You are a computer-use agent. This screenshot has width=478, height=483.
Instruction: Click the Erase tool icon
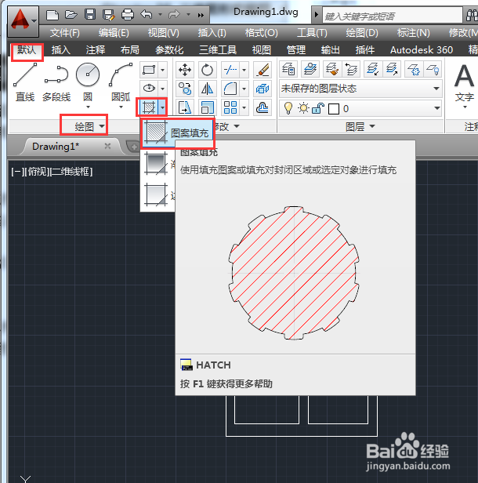pyautogui.click(x=263, y=70)
